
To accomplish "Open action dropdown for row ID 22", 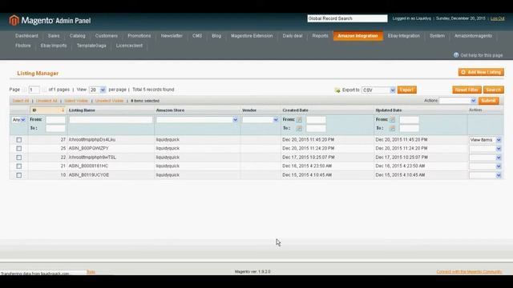I will [x=485, y=158].
